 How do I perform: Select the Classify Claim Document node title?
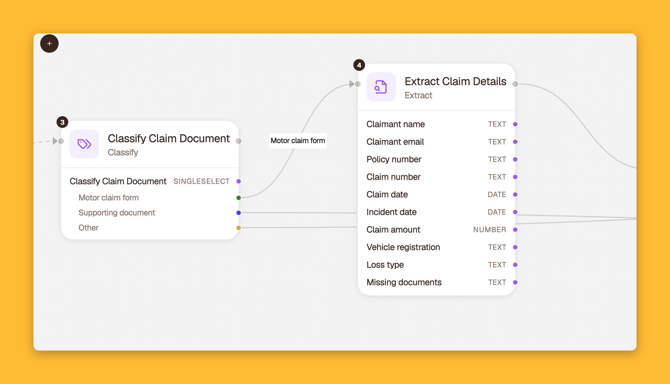(169, 138)
